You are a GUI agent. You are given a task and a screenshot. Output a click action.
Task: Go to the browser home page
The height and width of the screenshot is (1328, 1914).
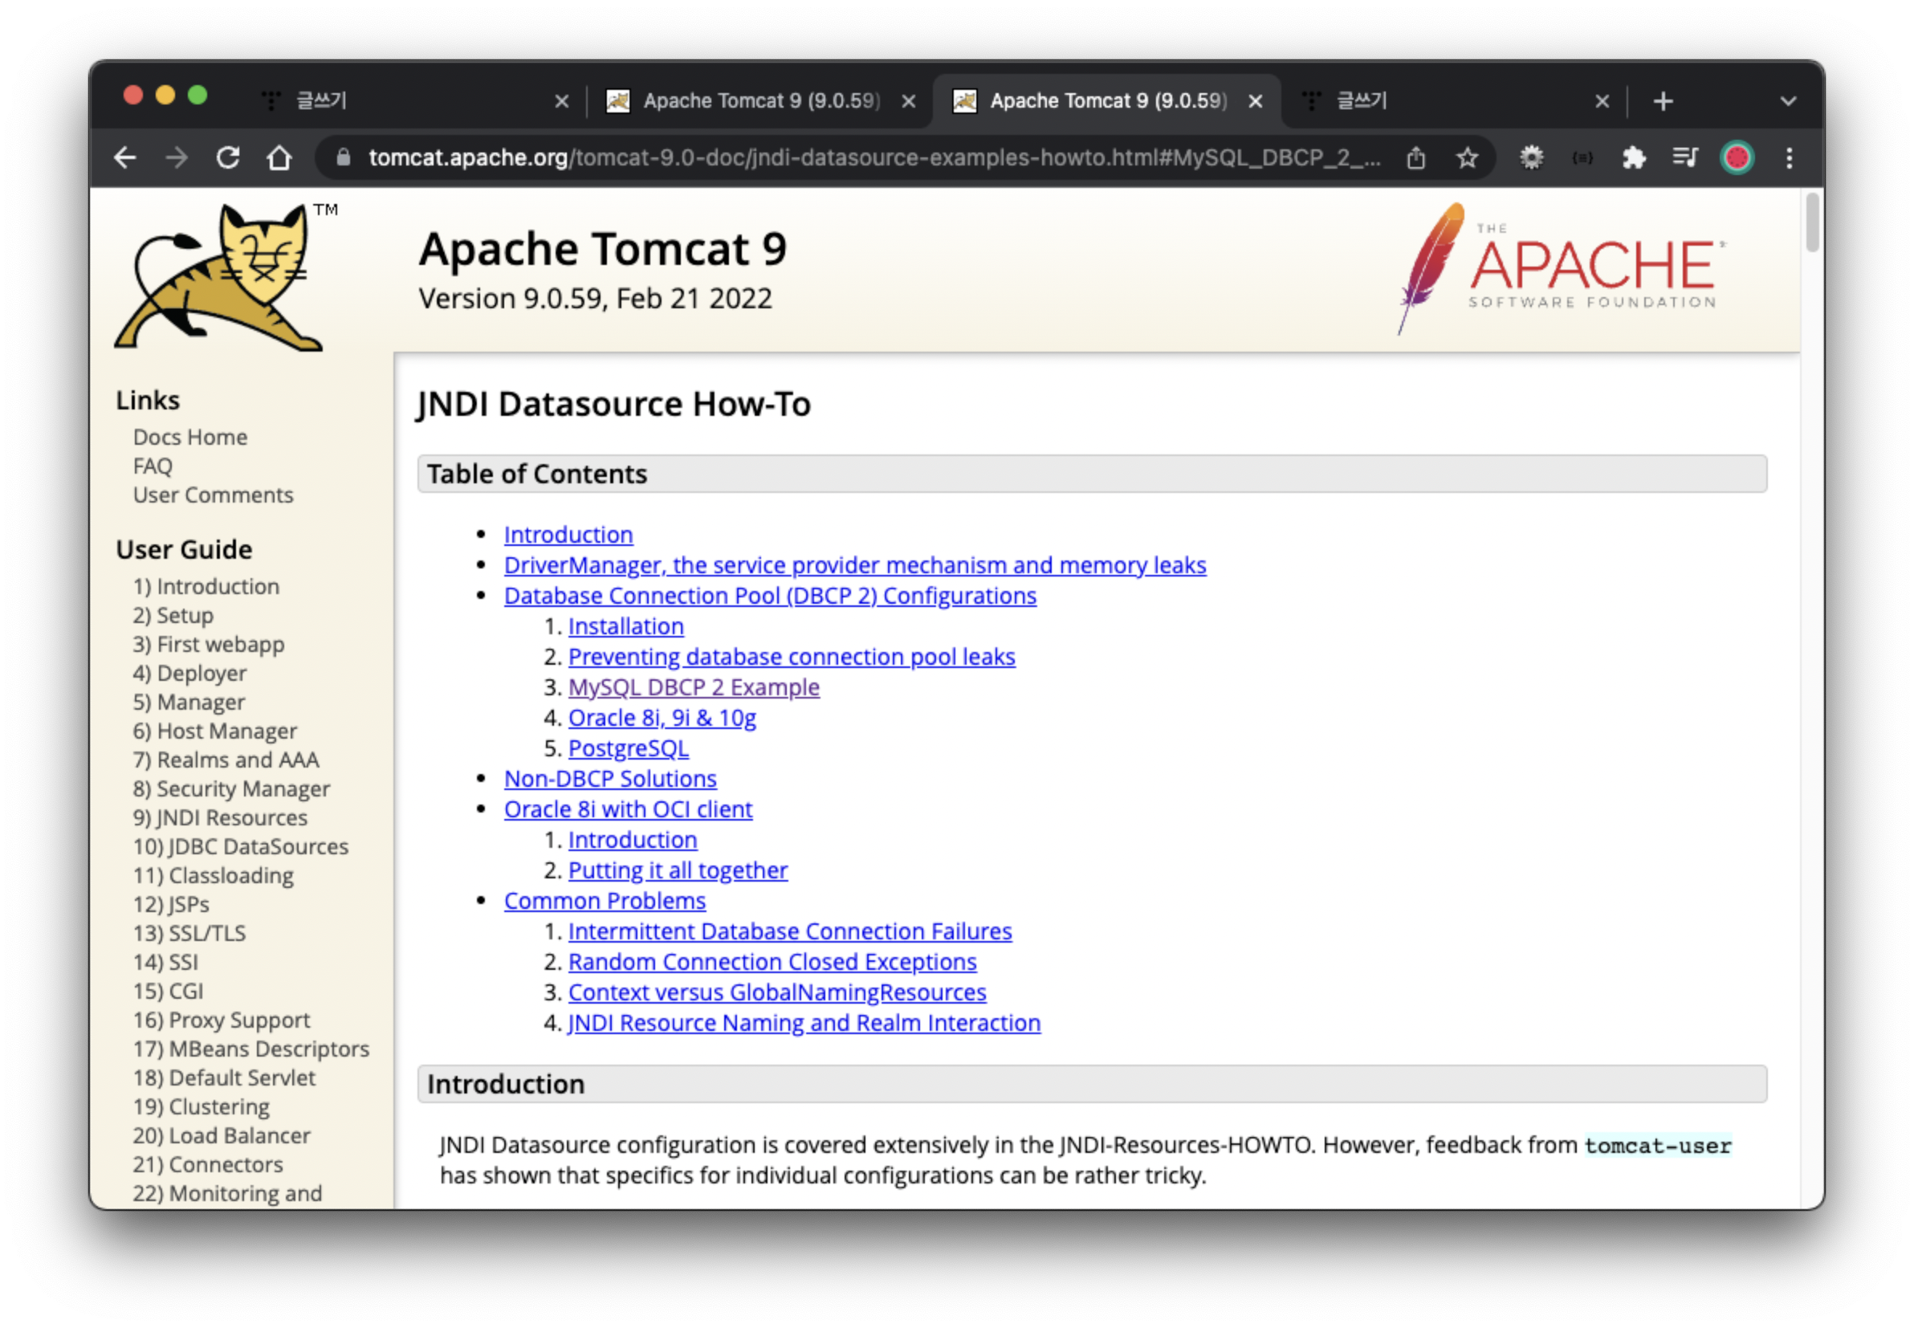click(x=279, y=157)
